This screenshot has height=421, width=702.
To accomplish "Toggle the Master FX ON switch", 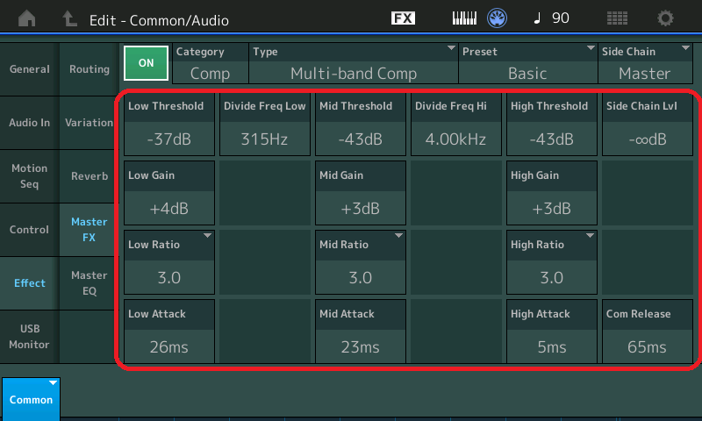I will tap(146, 63).
